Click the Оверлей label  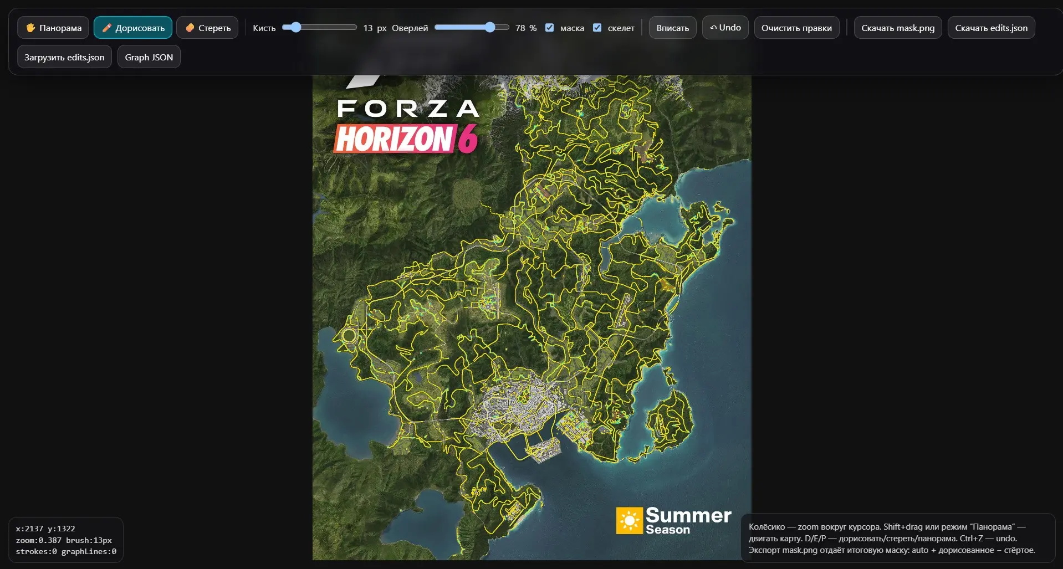[410, 28]
